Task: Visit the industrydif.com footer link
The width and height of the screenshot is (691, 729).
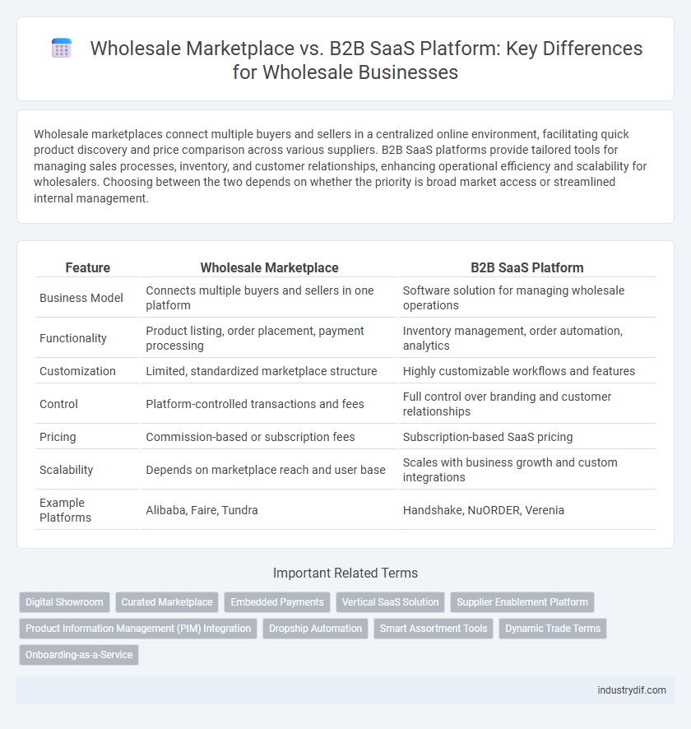Action: pos(632,690)
